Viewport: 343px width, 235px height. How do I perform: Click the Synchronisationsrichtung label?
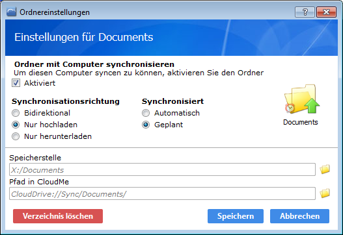[66, 101]
